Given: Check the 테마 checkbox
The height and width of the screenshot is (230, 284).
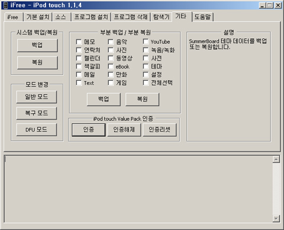Looking at the screenshot, I should coord(146,67).
